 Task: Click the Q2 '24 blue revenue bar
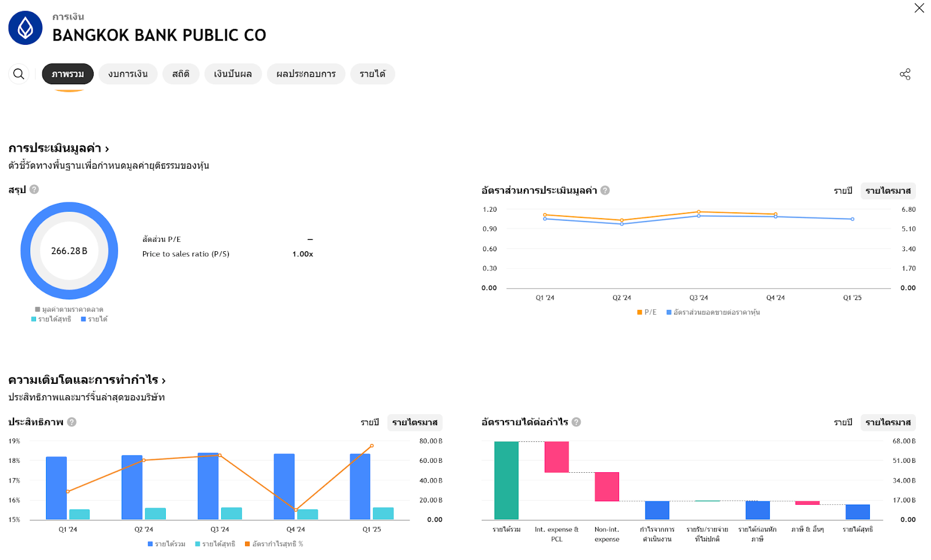(132, 487)
